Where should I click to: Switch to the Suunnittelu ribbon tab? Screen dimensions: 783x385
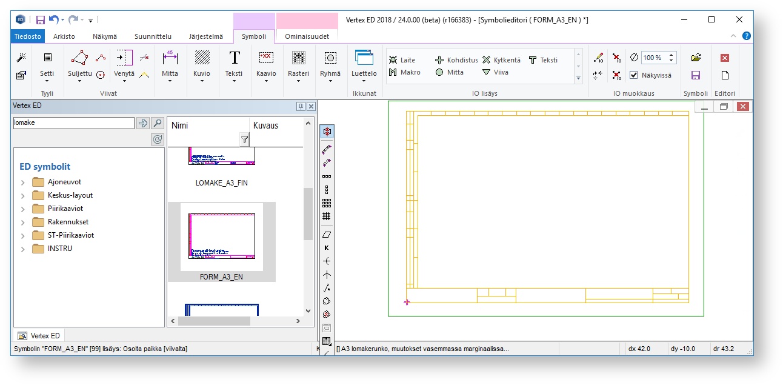152,36
